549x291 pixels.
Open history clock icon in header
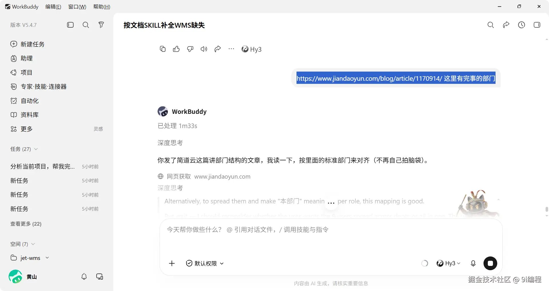point(522,25)
